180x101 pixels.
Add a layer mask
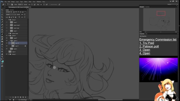[x=15, y=97]
